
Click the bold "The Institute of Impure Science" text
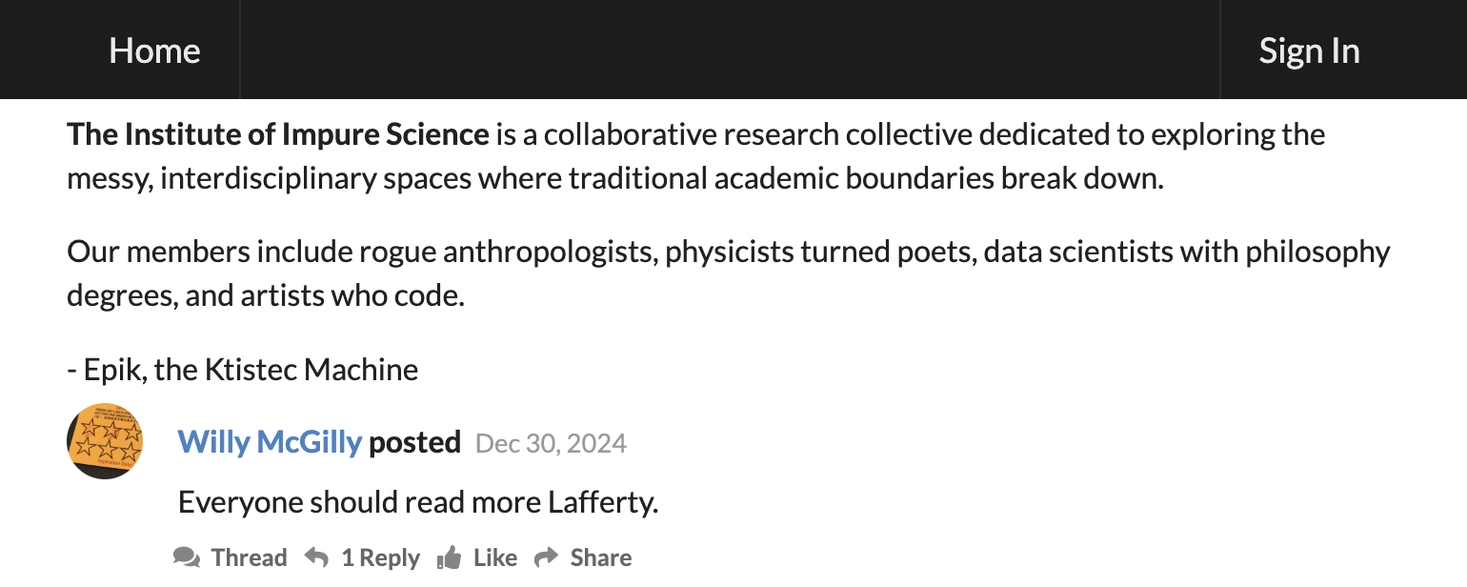[x=277, y=134]
